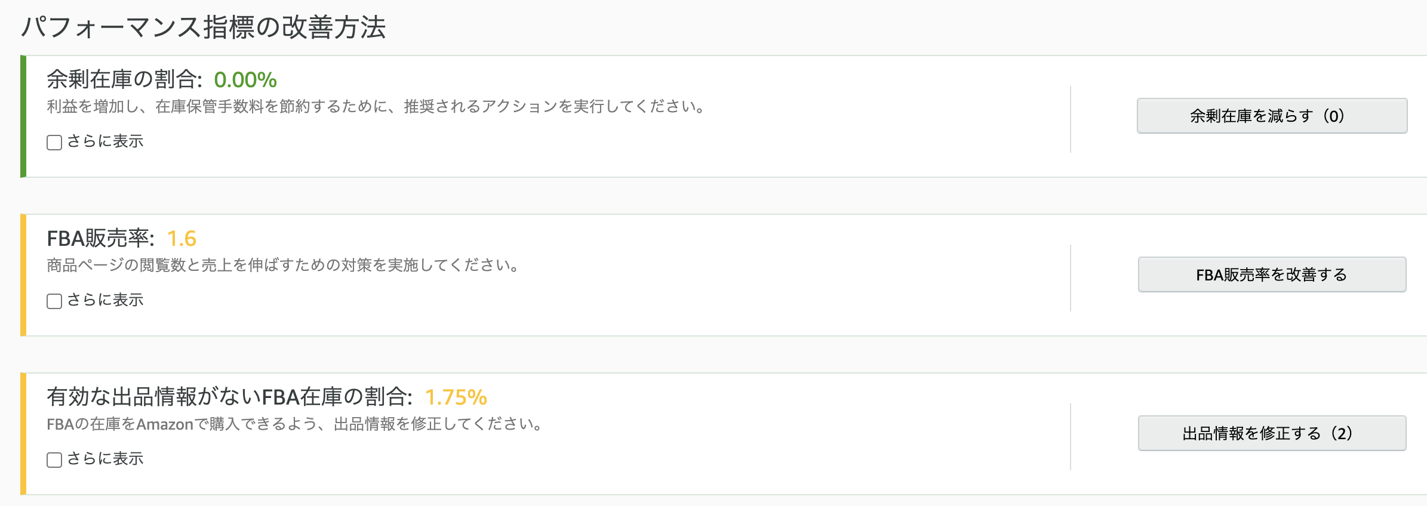Screen dimensions: 1427x506
Task: Select the FBA販売率 heading
Action: 100,238
